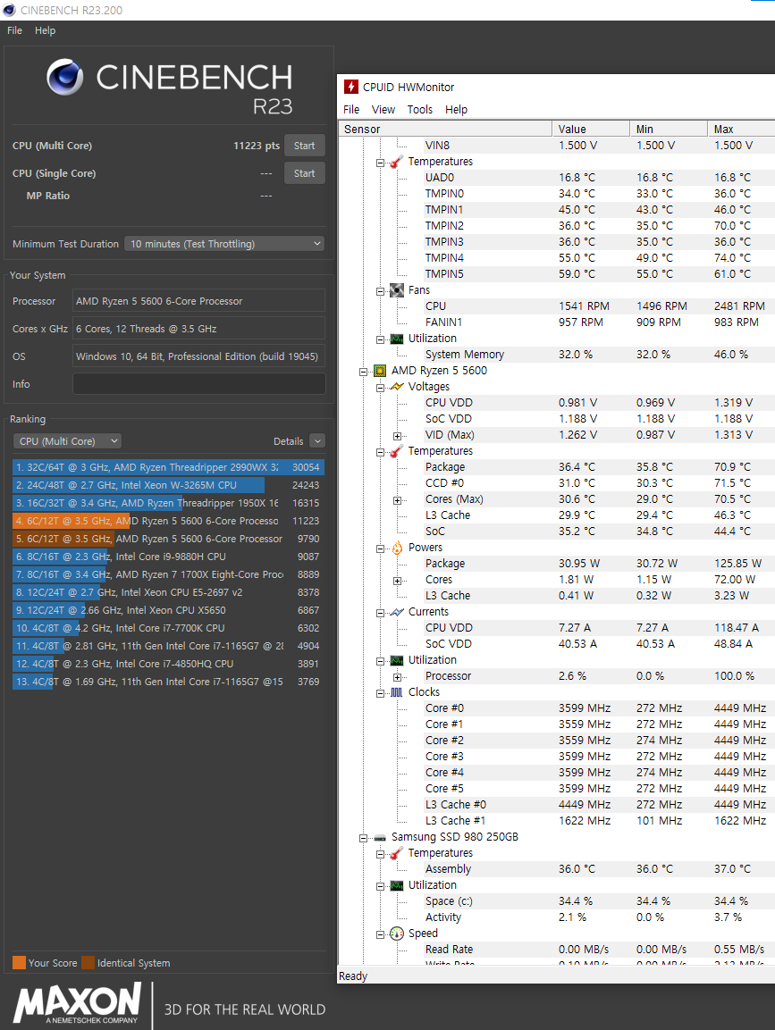The width and height of the screenshot is (775, 1030).
Task: Click the Maxon logo at the bottom
Action: [78, 1004]
